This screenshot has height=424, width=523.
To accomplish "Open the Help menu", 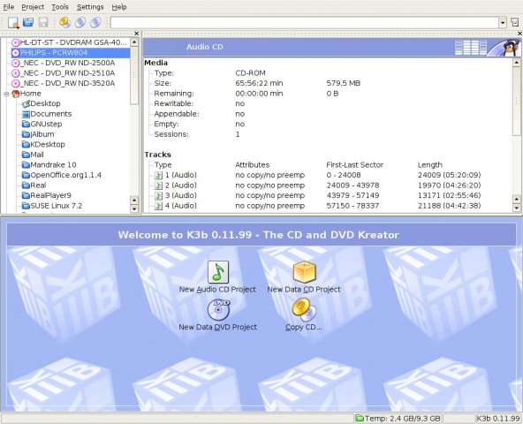I will point(119,7).
